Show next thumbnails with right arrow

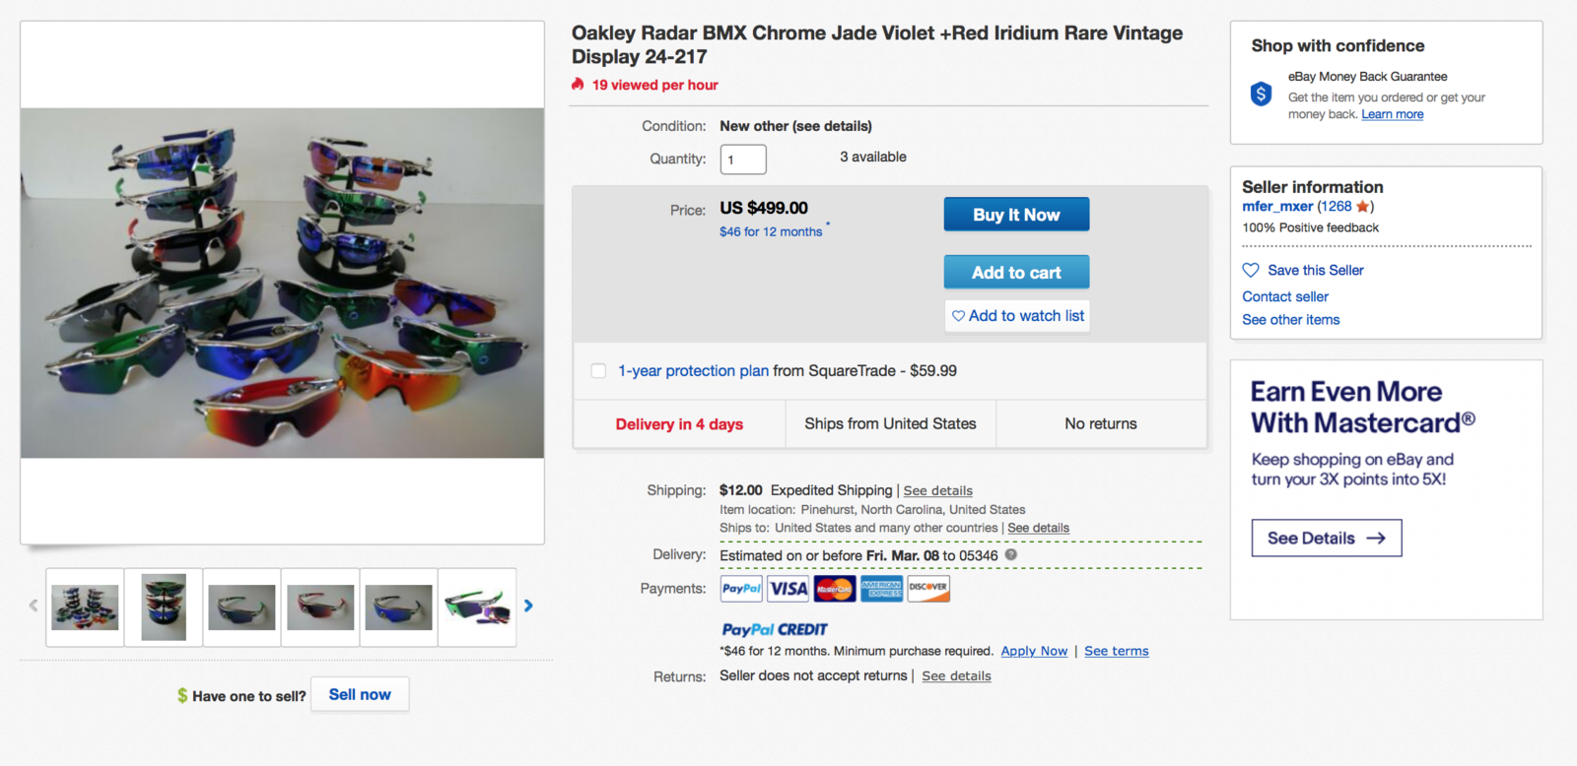coord(528,606)
